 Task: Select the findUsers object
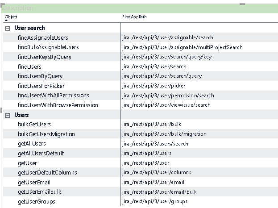pos(29,67)
